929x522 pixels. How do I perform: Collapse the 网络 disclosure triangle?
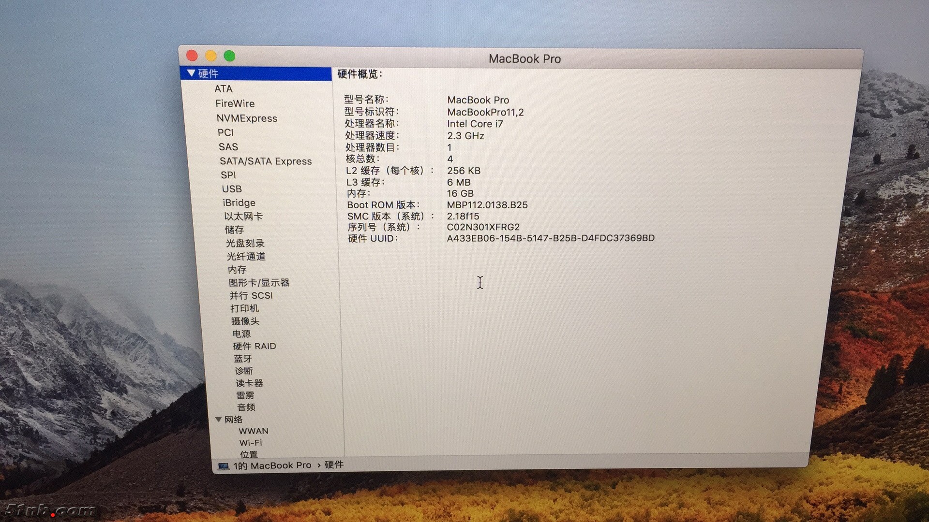coord(218,419)
